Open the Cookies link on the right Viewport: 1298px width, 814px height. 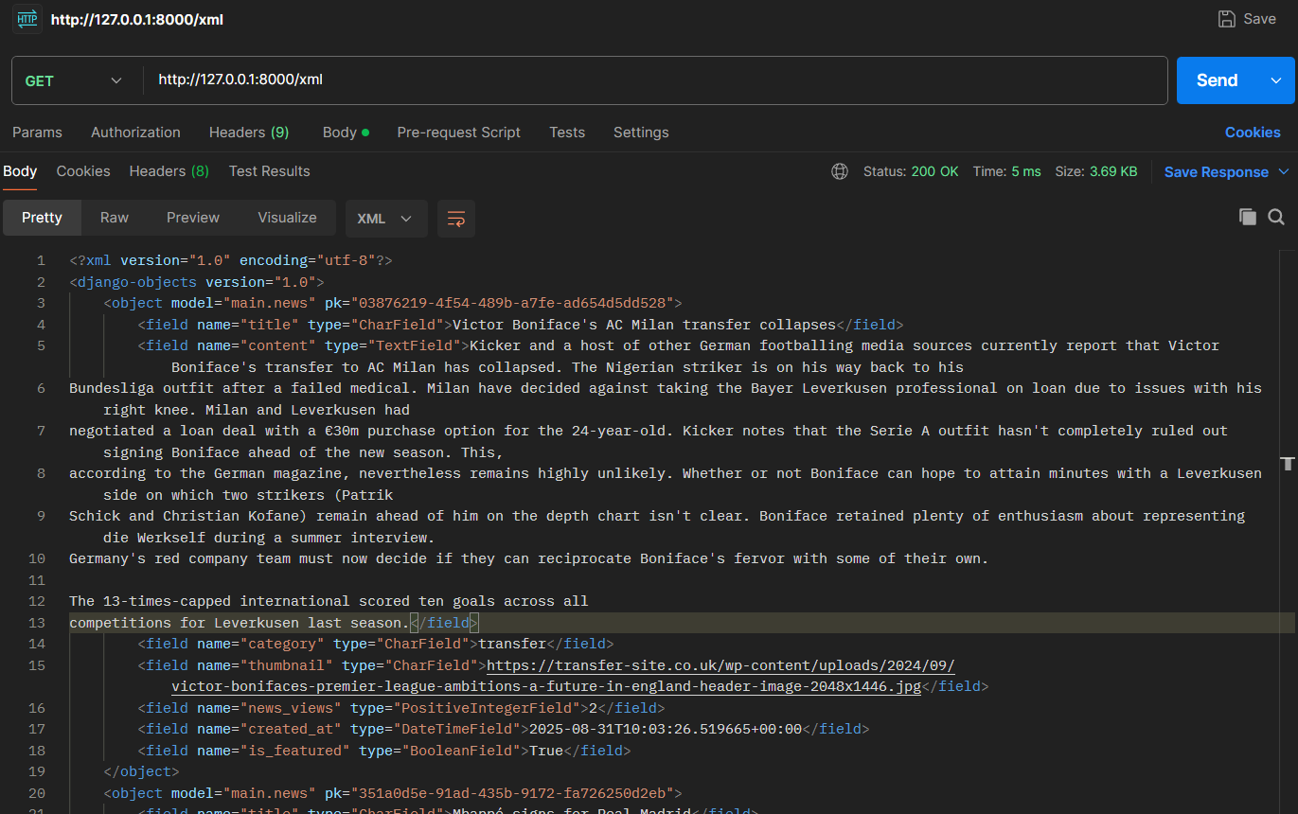tap(1253, 133)
